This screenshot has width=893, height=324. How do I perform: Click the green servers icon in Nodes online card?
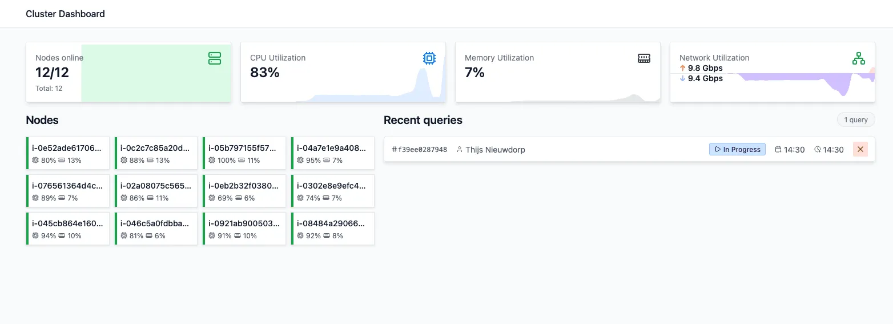point(215,58)
